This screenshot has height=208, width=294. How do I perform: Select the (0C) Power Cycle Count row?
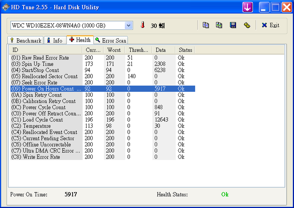pyautogui.click(x=103, y=107)
